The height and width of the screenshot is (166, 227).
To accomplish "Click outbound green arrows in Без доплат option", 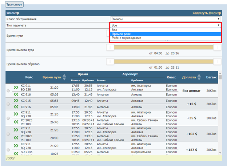I will pyautogui.click(x=16, y=87).
